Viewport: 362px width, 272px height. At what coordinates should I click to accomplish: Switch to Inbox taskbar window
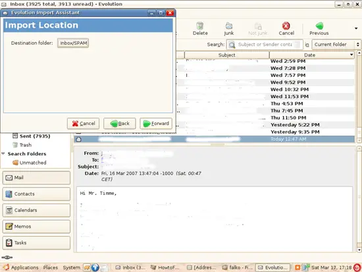(x=130, y=267)
